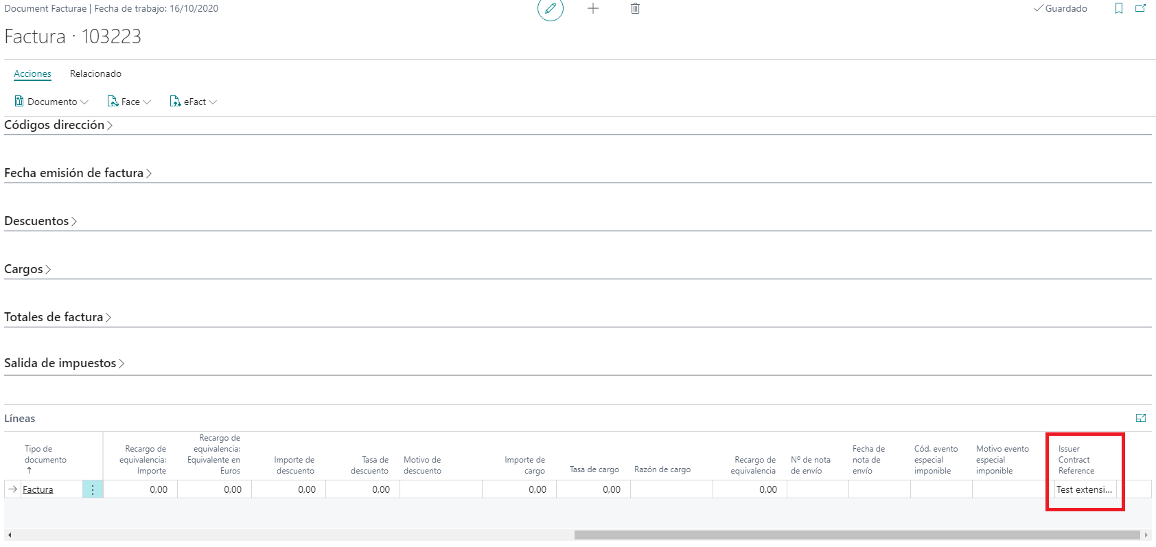Open the Face dropdown menu
1156x547 pixels.
tap(129, 102)
